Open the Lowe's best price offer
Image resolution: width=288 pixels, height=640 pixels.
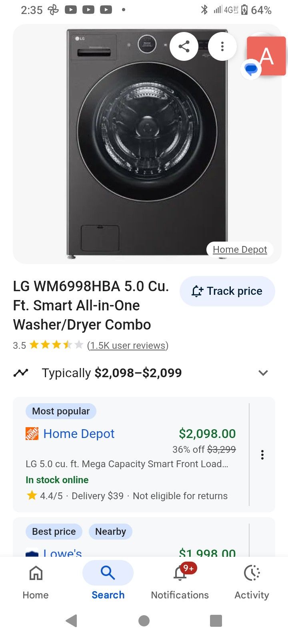(x=62, y=552)
